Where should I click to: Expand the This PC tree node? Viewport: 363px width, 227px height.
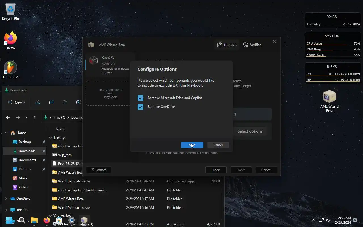[6, 210]
